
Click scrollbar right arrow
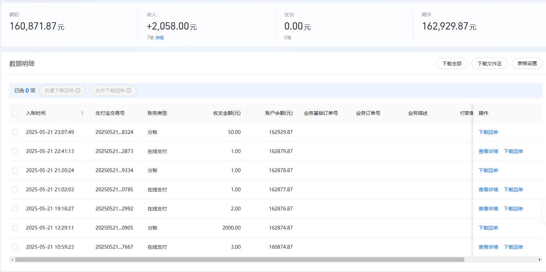[539, 259]
